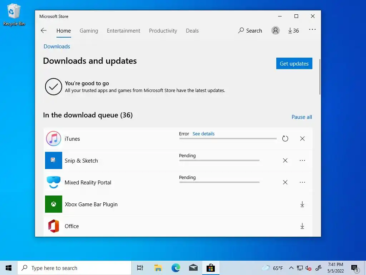The width and height of the screenshot is (366, 275).
Task: Select the Productivity tab
Action: pos(163,31)
